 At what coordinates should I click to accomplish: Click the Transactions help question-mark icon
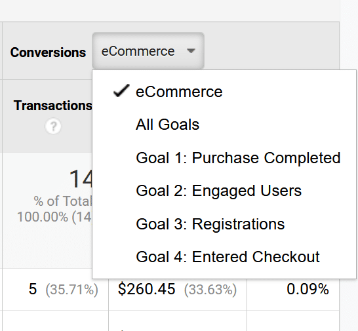53,126
